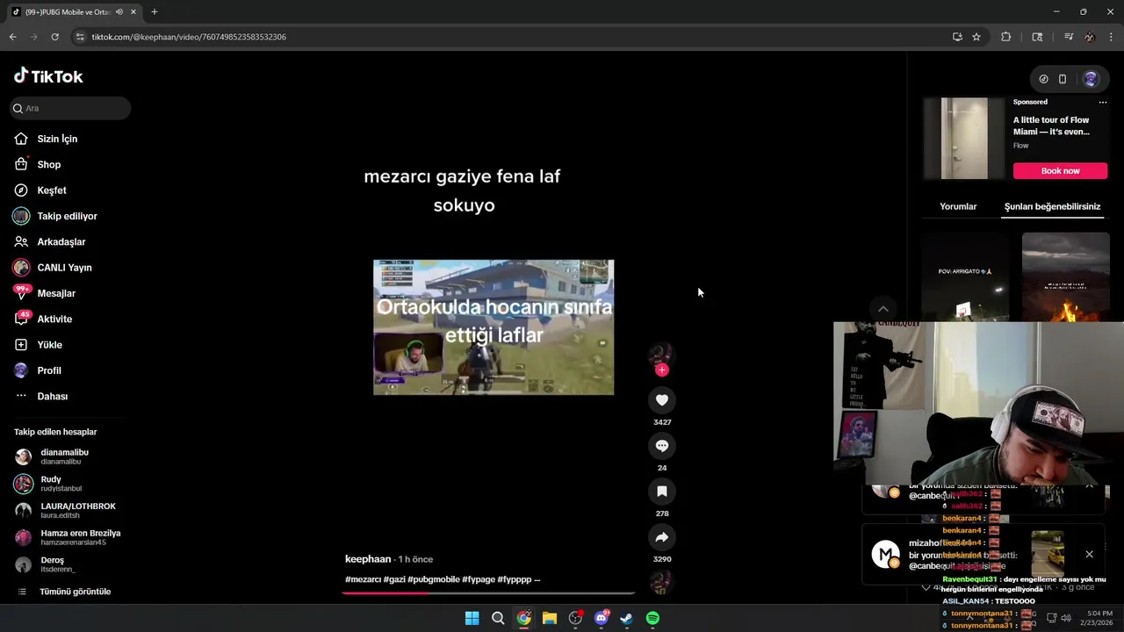Open the POV: ARRIGATO recommended video
This screenshot has height=632, width=1124.
[x=964, y=276]
